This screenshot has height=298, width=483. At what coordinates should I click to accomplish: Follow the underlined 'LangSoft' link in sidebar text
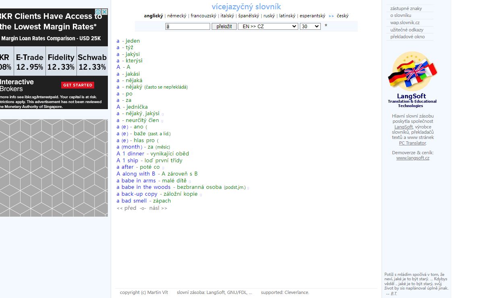403,127
